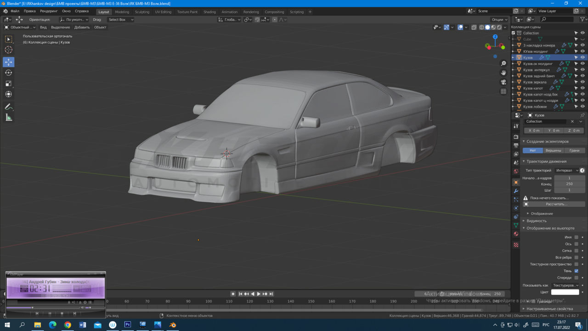Open the Drag Select Box dropdown
This screenshot has height=331, width=588.
[x=120, y=20]
